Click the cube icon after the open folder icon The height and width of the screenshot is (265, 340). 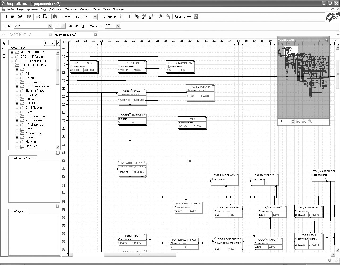coord(29,16)
